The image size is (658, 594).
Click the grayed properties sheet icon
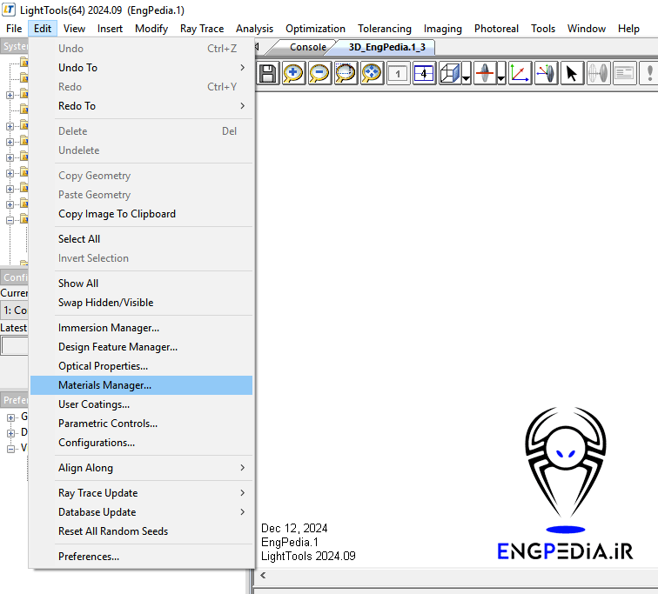coord(624,74)
